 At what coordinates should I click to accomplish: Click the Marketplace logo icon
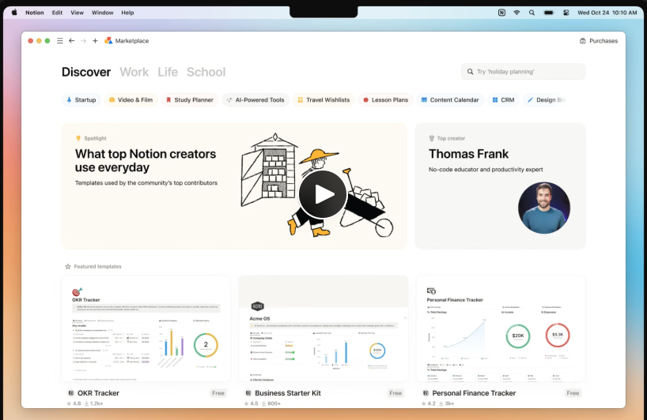108,40
